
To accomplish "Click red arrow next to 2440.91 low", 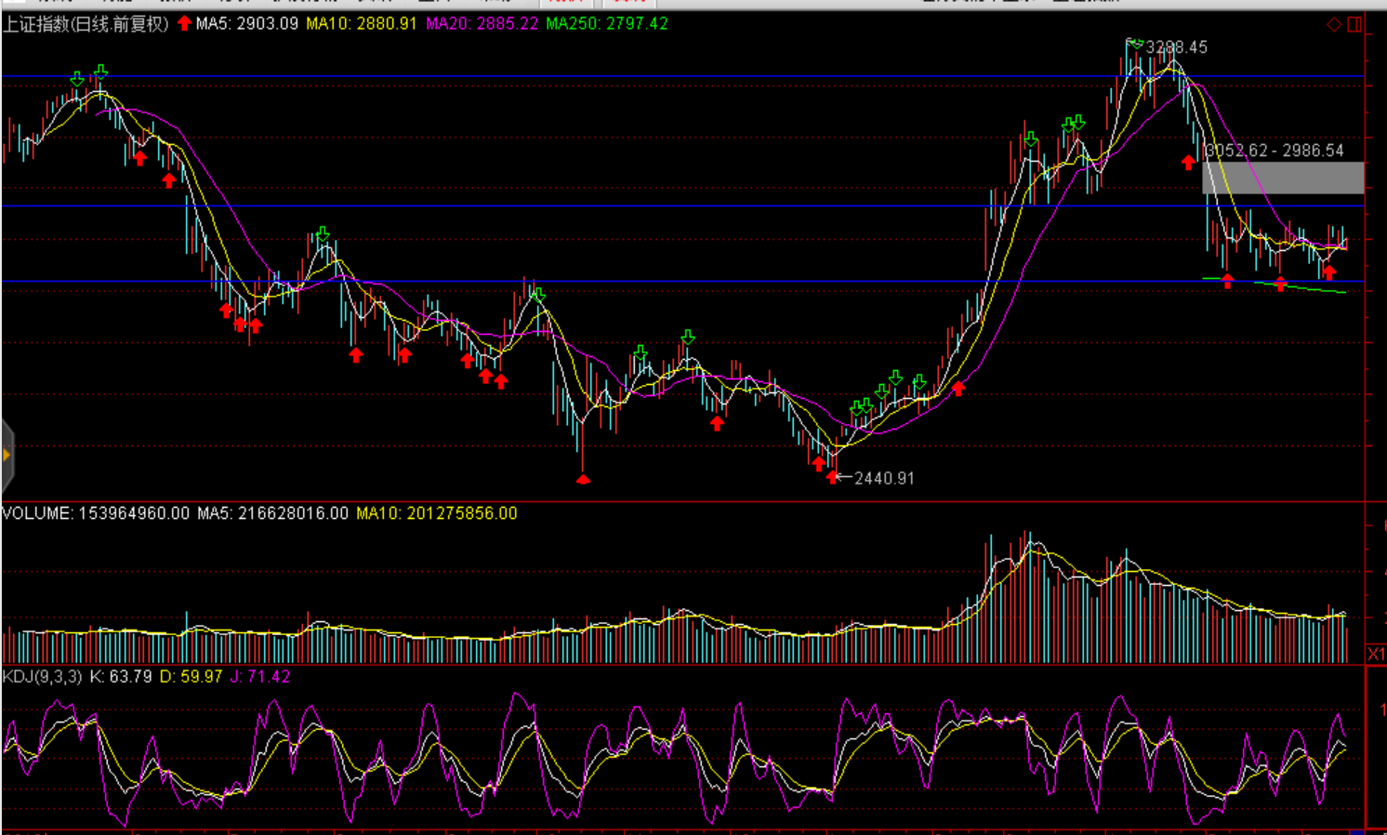I will coord(832,477).
